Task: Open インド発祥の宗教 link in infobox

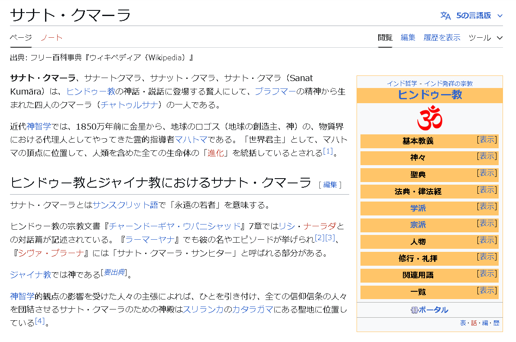Action: pyautogui.click(x=448, y=84)
